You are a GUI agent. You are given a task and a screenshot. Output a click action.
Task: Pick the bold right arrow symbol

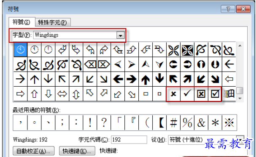(132, 79)
